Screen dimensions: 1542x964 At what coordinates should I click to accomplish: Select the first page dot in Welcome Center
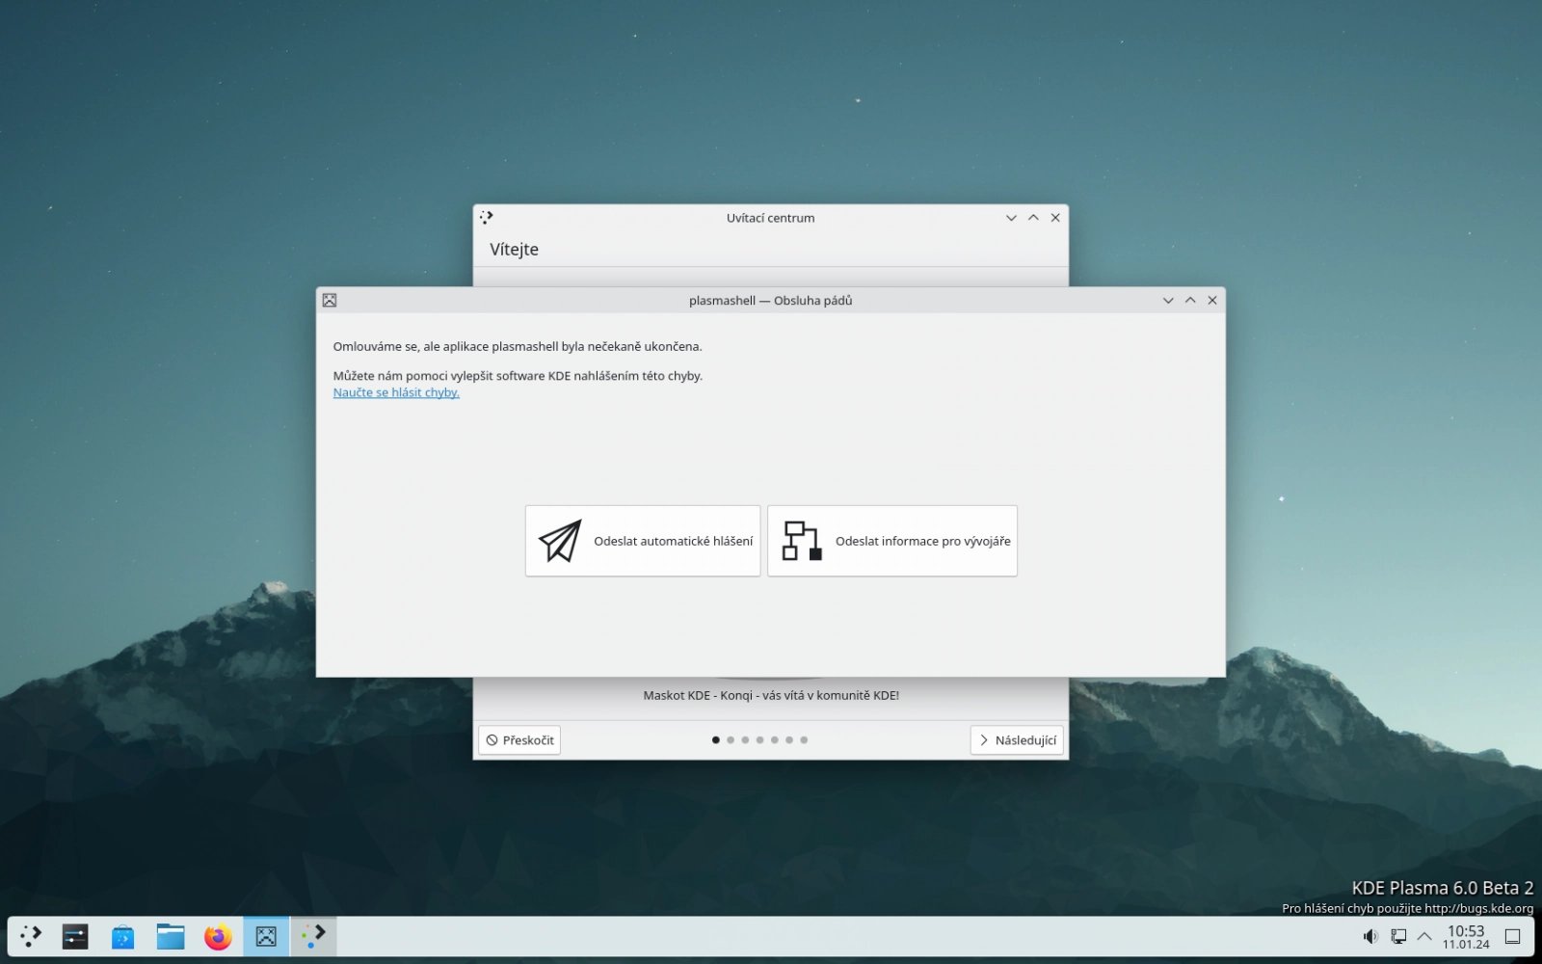coord(715,740)
